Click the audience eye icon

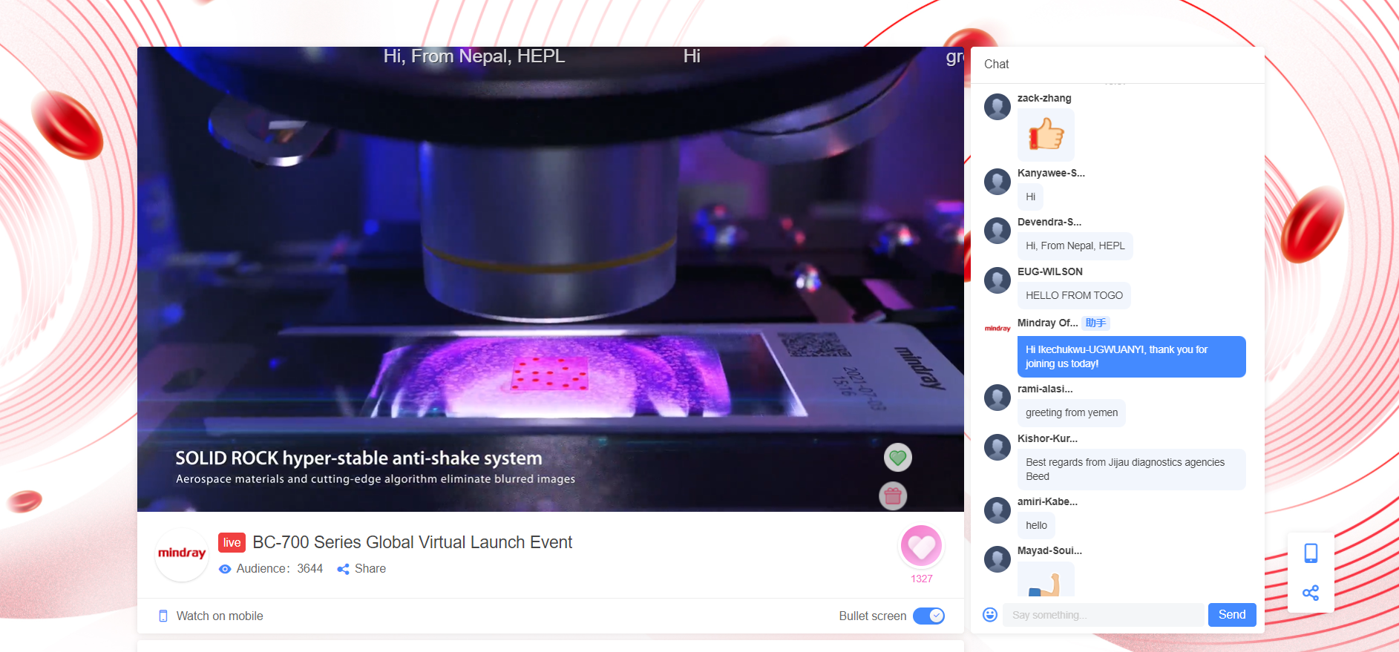pos(225,569)
